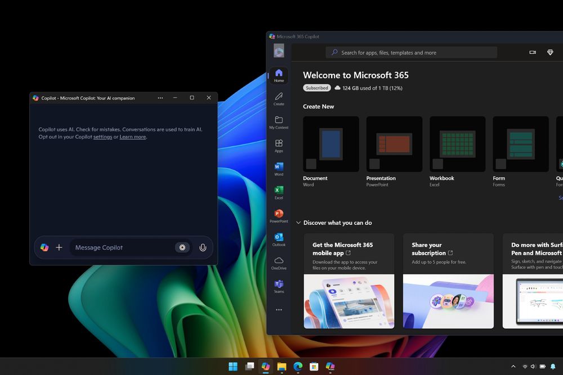Launch Excel from the sidebar

(x=279, y=193)
